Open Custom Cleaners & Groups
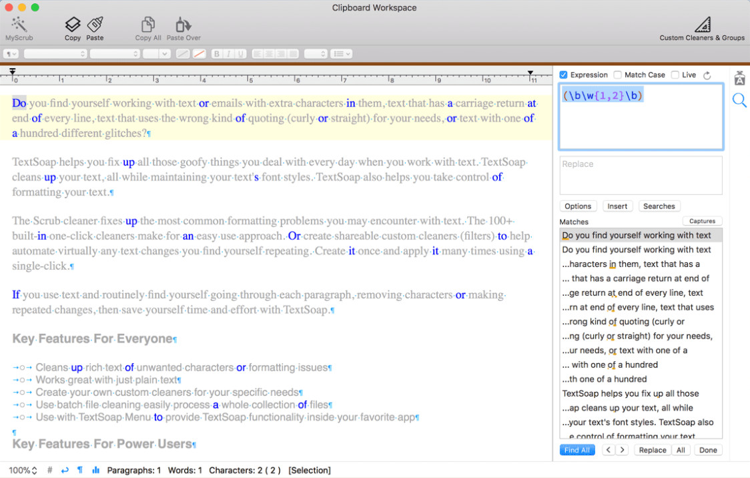The image size is (750, 478). [x=702, y=28]
